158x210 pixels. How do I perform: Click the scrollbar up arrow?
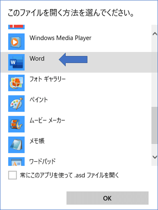[155, 34]
